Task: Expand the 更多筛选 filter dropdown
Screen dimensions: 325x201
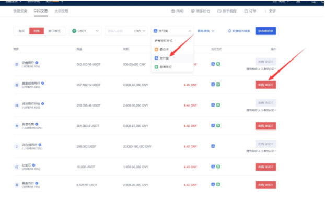Action: point(206,31)
